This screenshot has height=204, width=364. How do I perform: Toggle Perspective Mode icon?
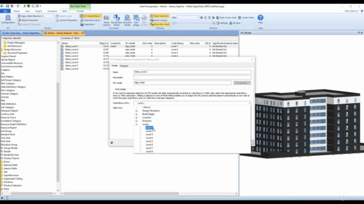click(x=116, y=20)
